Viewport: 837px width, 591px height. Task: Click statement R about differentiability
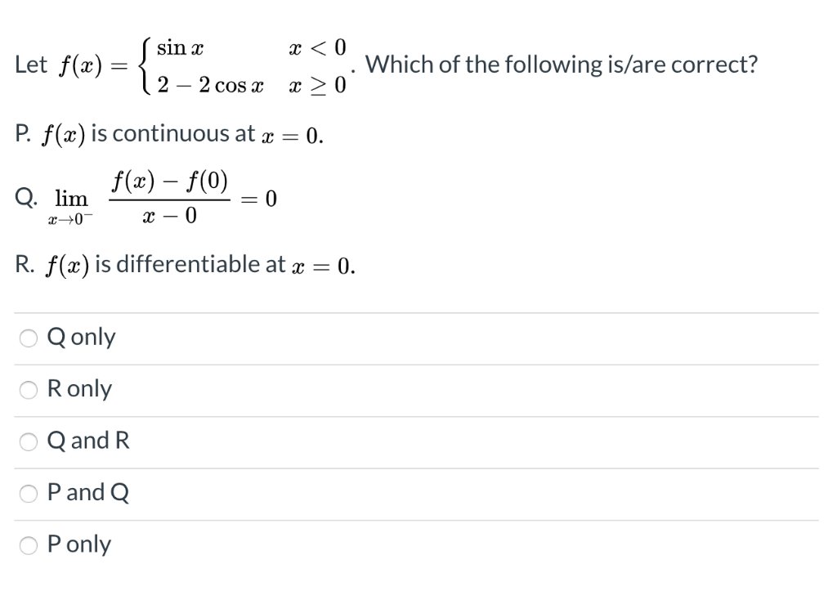[x=184, y=263]
